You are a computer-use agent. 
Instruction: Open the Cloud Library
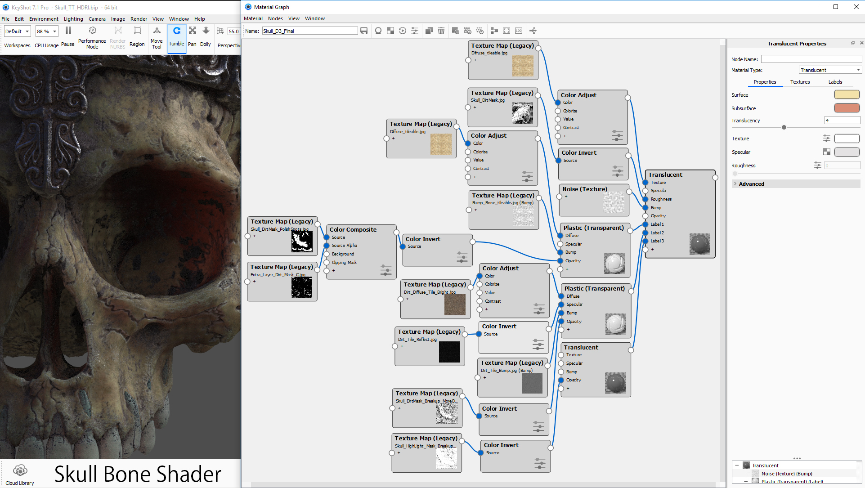(20, 474)
